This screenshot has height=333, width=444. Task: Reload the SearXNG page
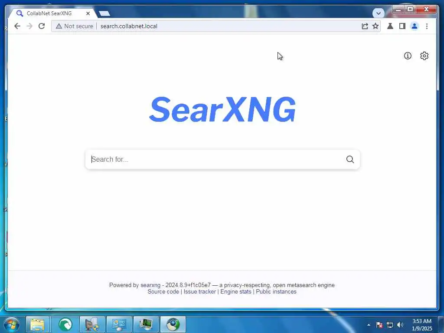42,26
